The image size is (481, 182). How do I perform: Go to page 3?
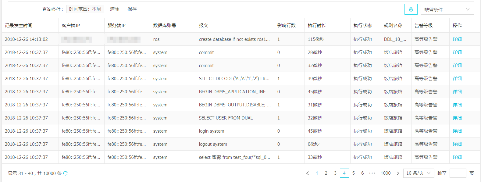pos(335,173)
